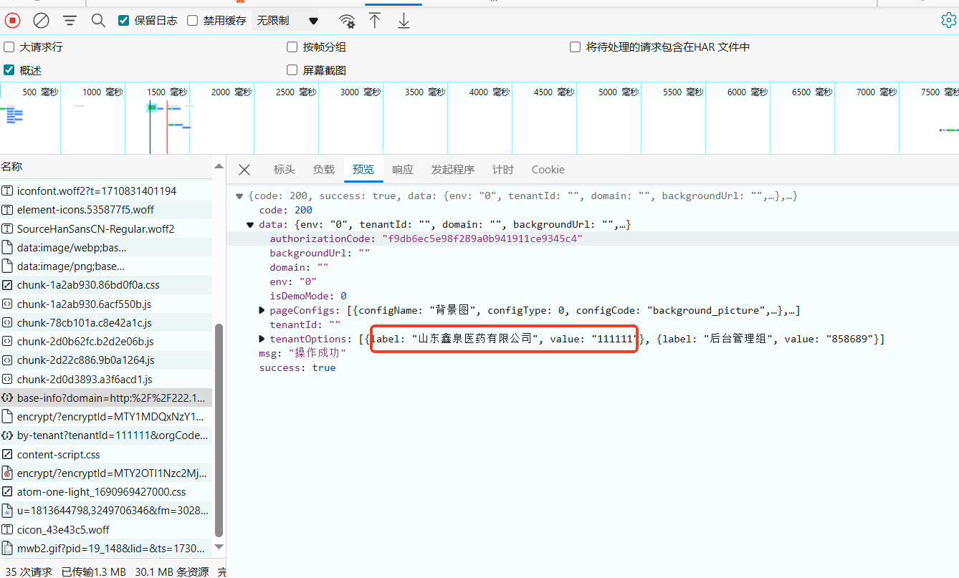
Task: Click the authorizationCode value string
Action: click(x=482, y=239)
